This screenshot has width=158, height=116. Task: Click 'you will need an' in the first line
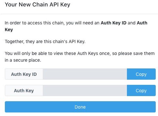(83, 23)
